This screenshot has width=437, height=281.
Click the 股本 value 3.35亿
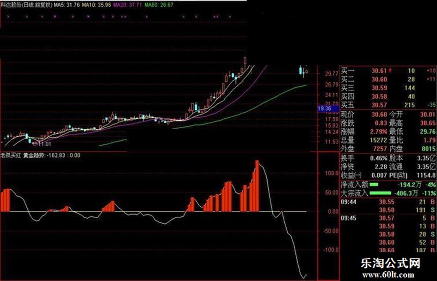pos(426,158)
